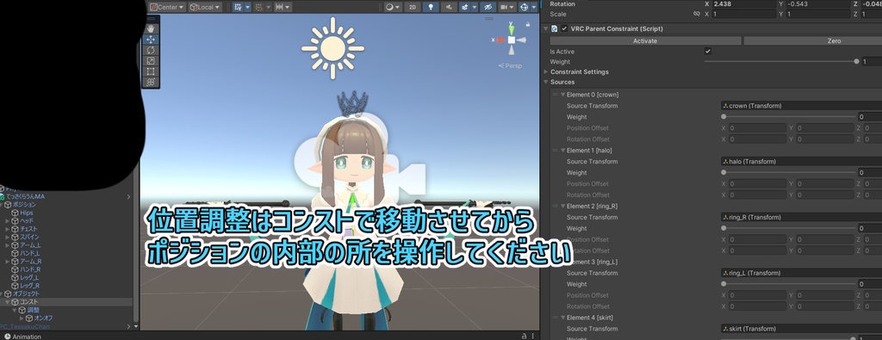Collapse Element 0 [crown]
This screenshot has width=882, height=340.
[x=563, y=95]
